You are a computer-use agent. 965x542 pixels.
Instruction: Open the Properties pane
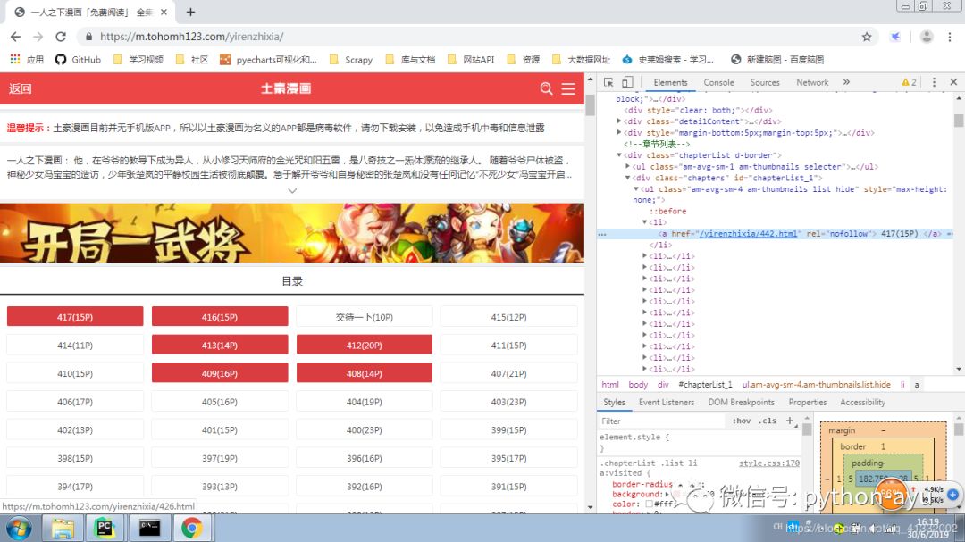[x=808, y=403]
